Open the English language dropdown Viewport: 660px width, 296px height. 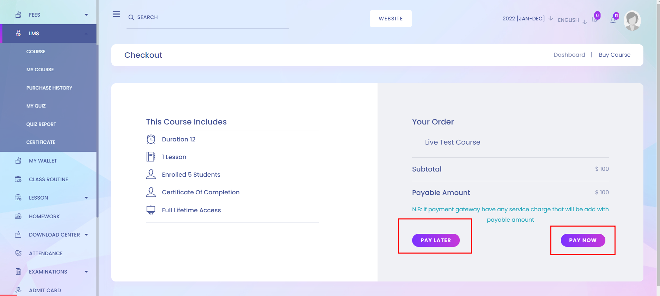[x=572, y=20]
